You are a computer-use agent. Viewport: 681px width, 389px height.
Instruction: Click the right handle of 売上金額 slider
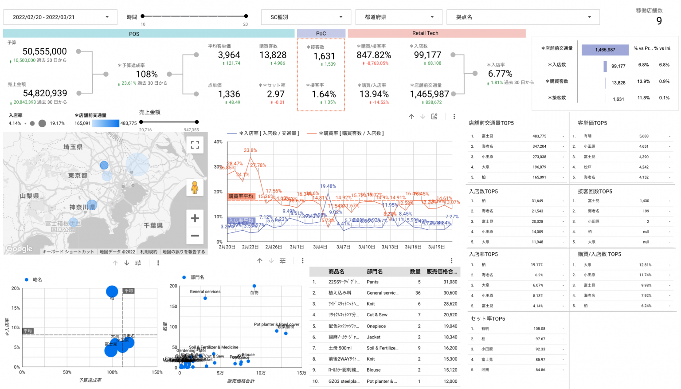coord(197,122)
